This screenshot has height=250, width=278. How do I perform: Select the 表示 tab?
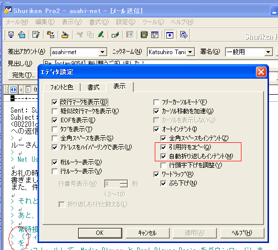(x=120, y=86)
